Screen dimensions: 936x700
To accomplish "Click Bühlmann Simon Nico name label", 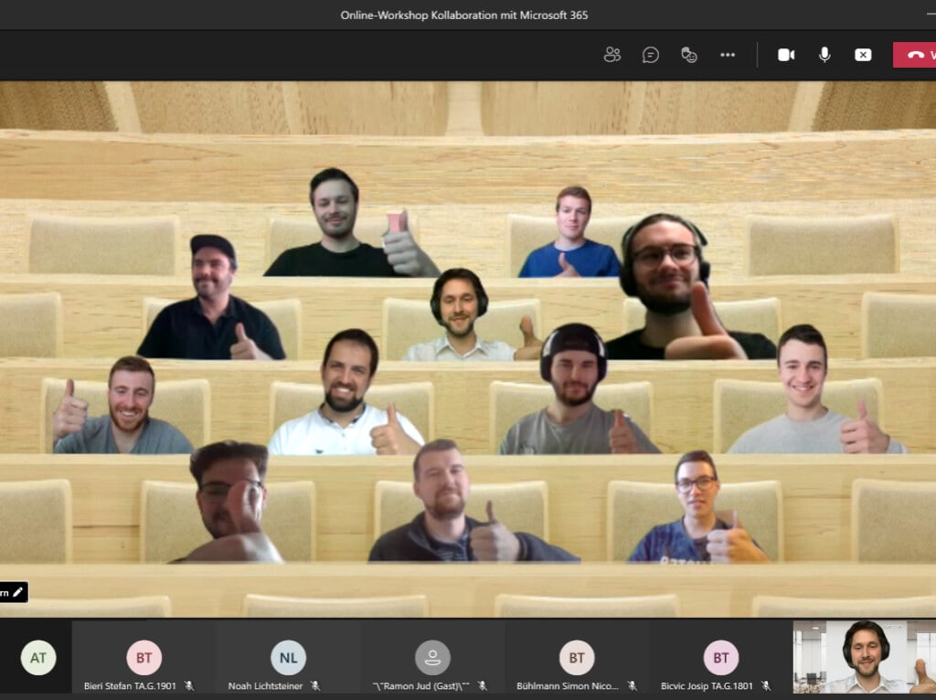I will coord(567,686).
